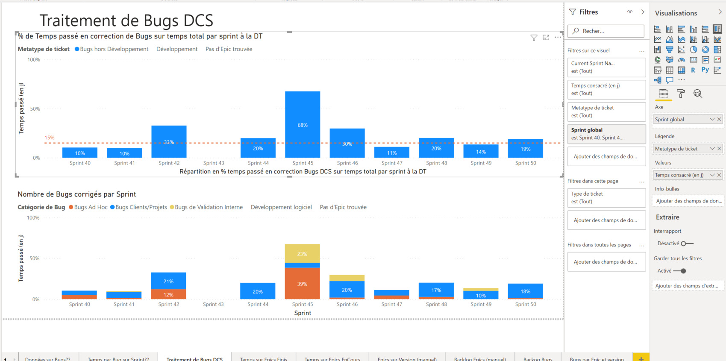Choose the line chart visualization

pos(657,39)
